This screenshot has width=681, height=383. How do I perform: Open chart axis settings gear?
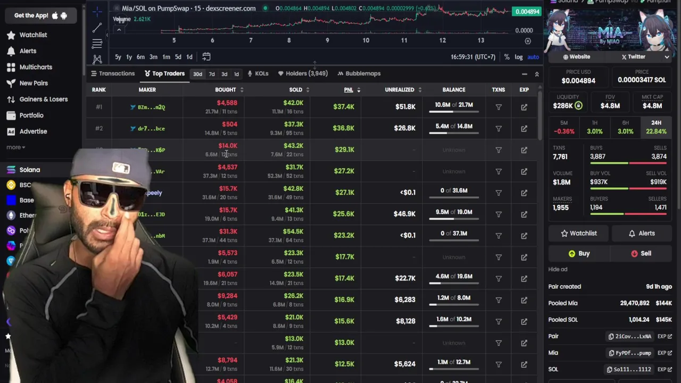528,41
